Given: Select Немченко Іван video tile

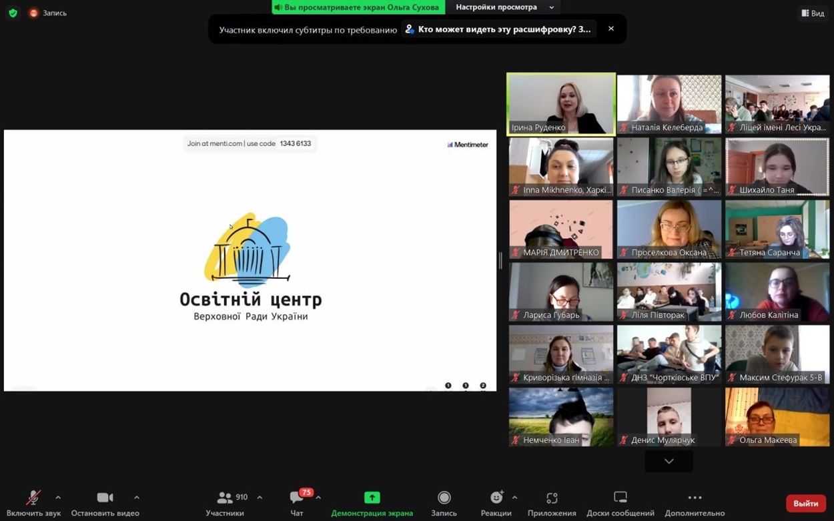Looking at the screenshot, I should (561, 417).
